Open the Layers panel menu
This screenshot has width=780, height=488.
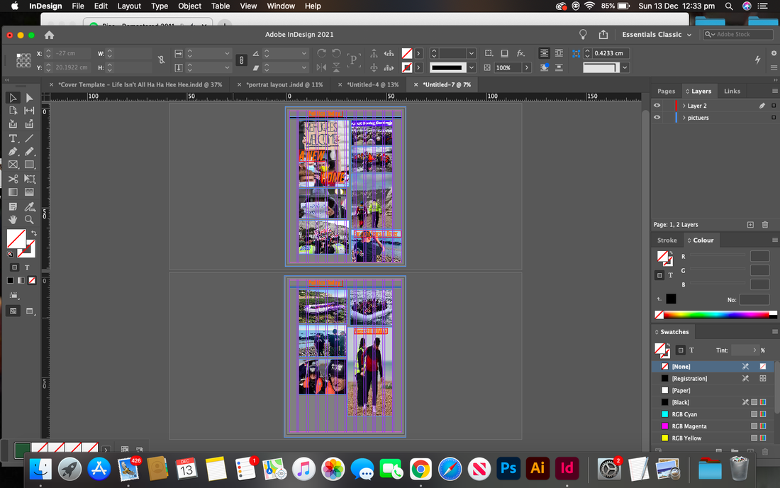point(774,91)
